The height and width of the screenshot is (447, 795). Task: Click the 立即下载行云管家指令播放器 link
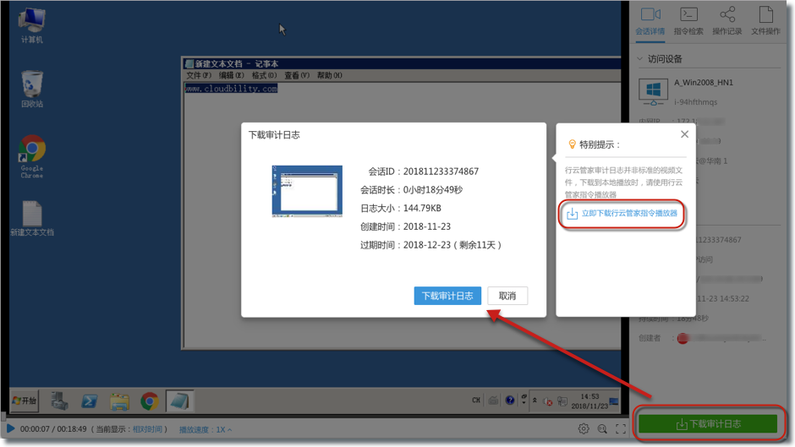pos(622,214)
